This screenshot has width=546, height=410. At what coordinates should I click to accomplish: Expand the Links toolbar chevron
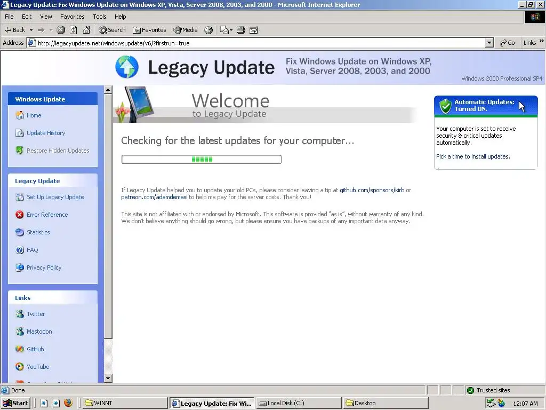coord(542,41)
